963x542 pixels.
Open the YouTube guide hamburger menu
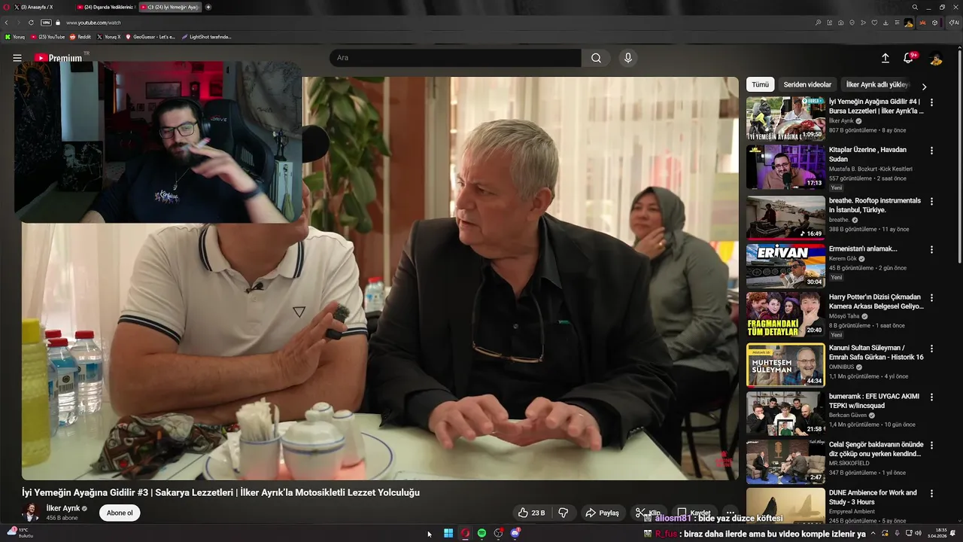(17, 58)
